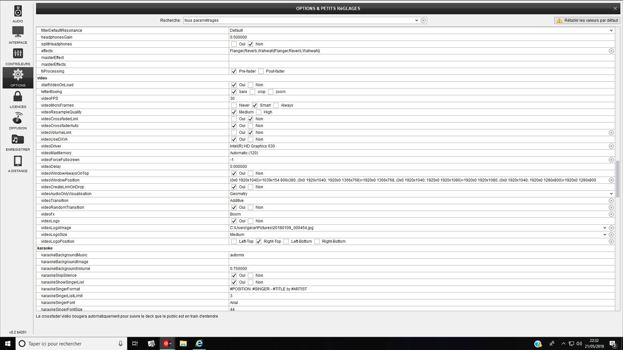Image resolution: width=623 pixels, height=350 pixels.
Task: Open Windows Start menu
Action: point(8,344)
